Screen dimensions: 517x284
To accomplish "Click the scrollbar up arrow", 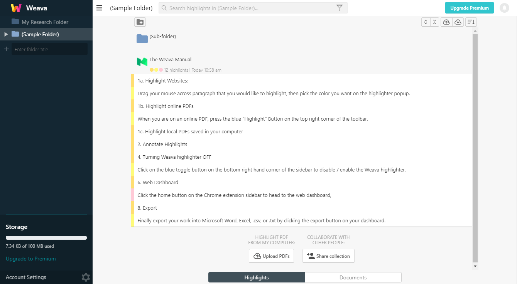I will [475, 31].
